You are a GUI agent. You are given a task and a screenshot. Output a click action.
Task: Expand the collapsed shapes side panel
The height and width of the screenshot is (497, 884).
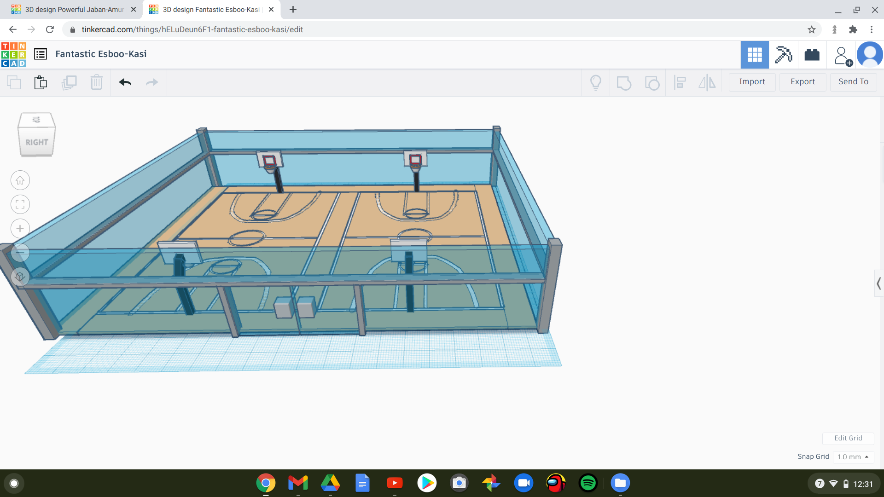(878, 283)
